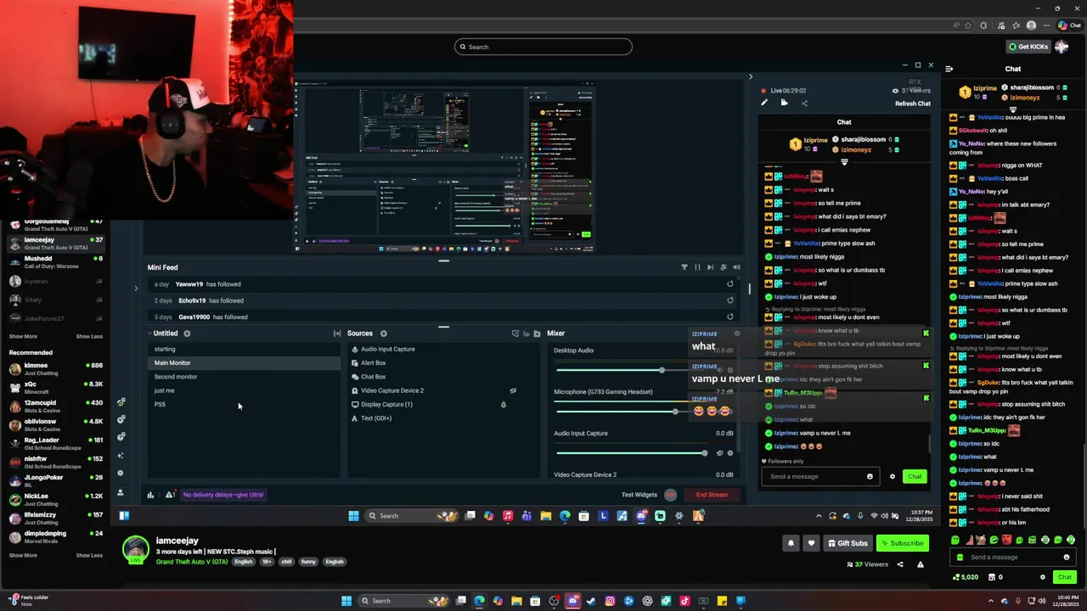Toggle mini feed volume speaker icon

(x=736, y=267)
